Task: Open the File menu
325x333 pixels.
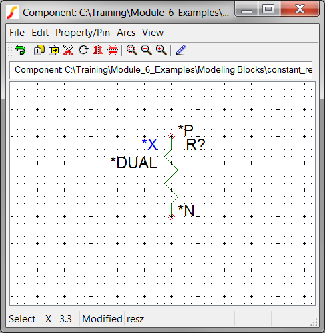Action: 17,33
